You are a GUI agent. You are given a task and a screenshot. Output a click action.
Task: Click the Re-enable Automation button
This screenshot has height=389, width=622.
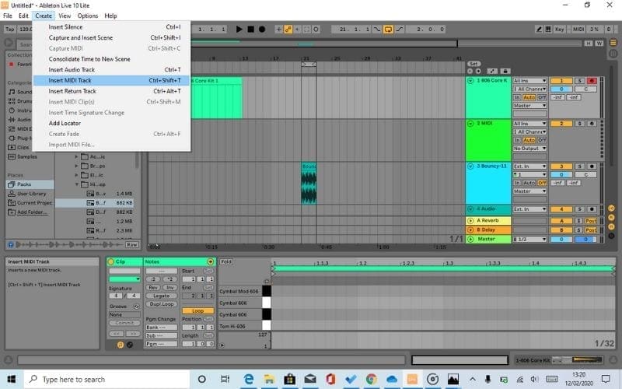pyautogui.click(x=297, y=29)
